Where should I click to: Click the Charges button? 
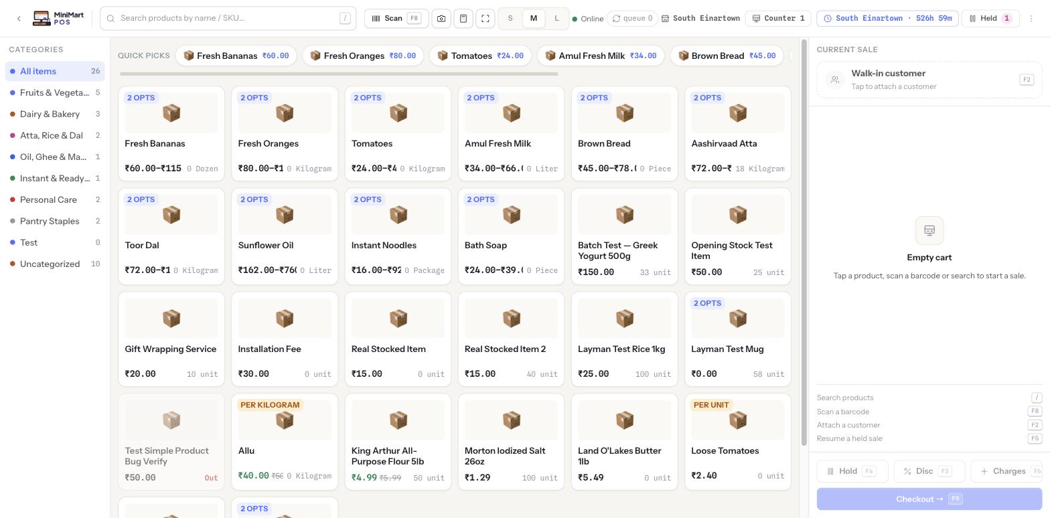pyautogui.click(x=1006, y=471)
